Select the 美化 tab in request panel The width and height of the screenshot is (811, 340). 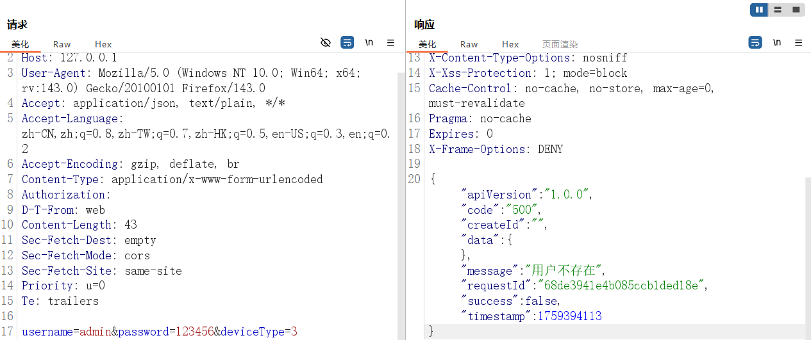pos(21,44)
